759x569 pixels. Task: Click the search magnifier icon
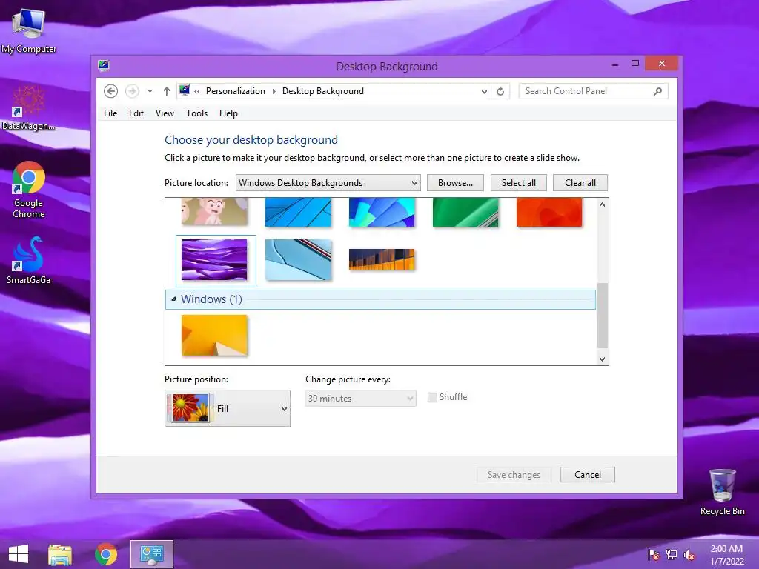coord(658,91)
